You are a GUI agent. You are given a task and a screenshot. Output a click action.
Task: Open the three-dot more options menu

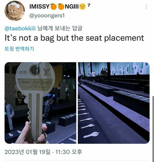tap(146, 7)
